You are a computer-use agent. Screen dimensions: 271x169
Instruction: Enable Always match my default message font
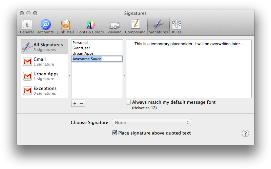tap(128, 102)
